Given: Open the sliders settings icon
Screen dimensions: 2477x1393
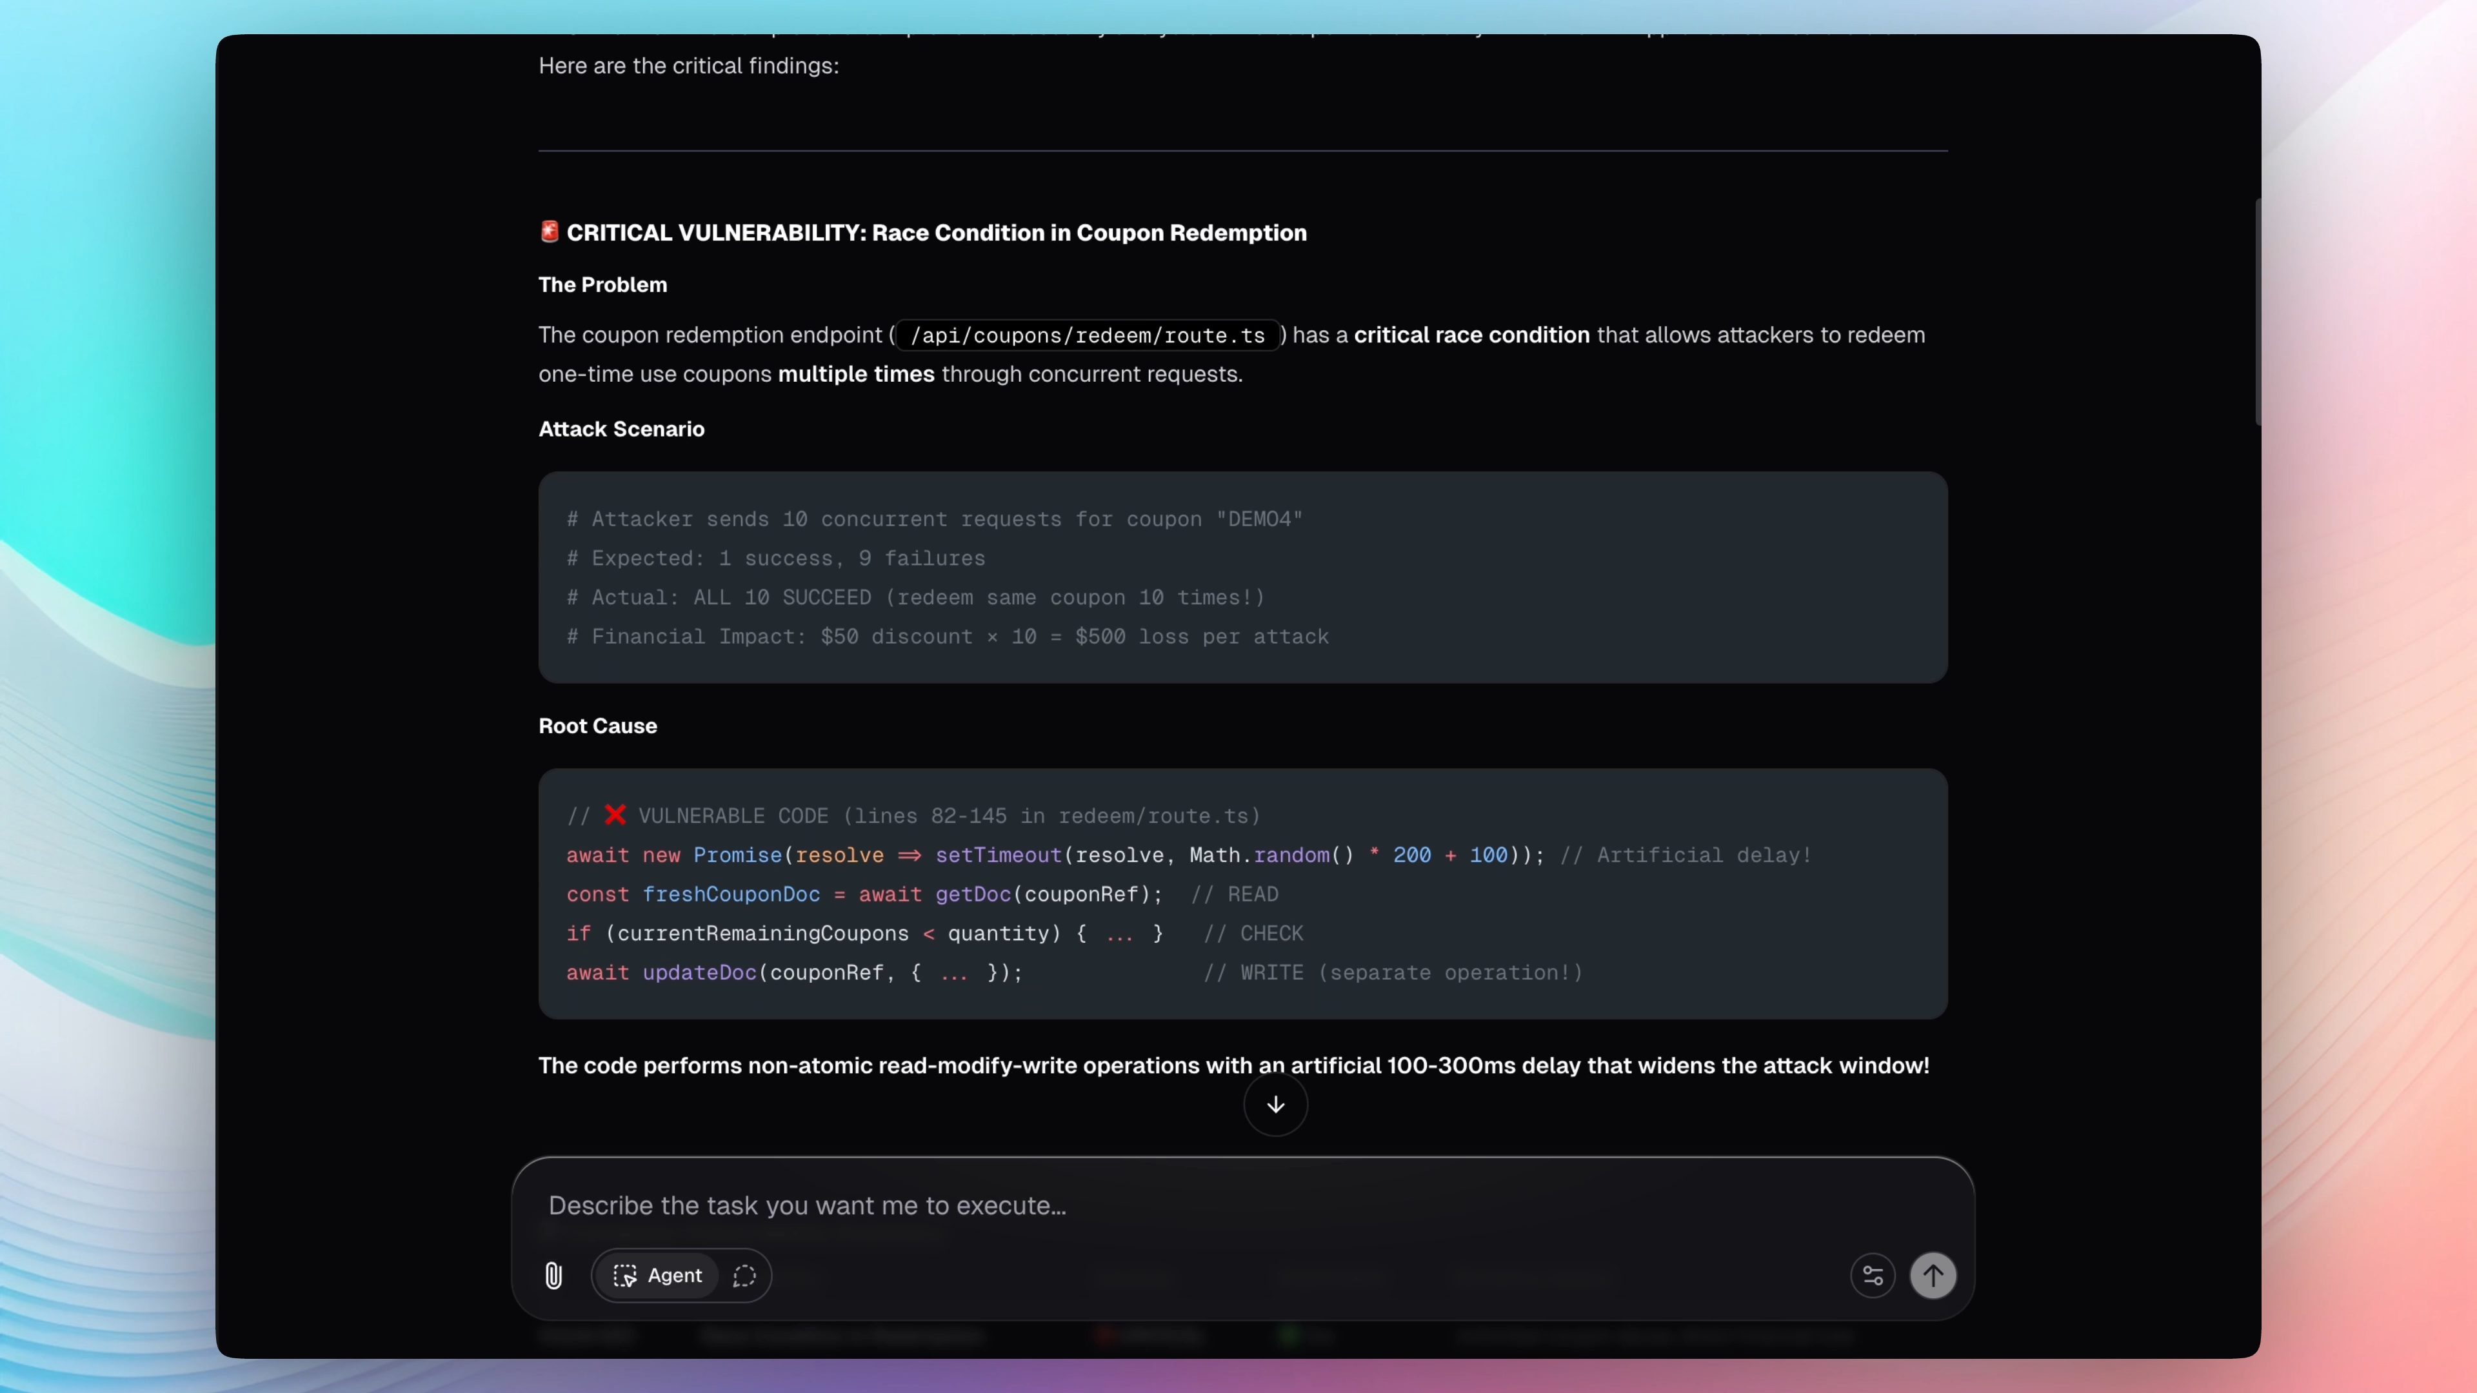Looking at the screenshot, I should coord(1872,1276).
